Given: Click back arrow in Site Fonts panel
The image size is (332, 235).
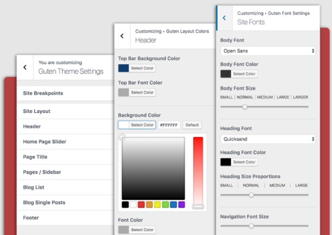Looking at the screenshot, I should [224, 17].
